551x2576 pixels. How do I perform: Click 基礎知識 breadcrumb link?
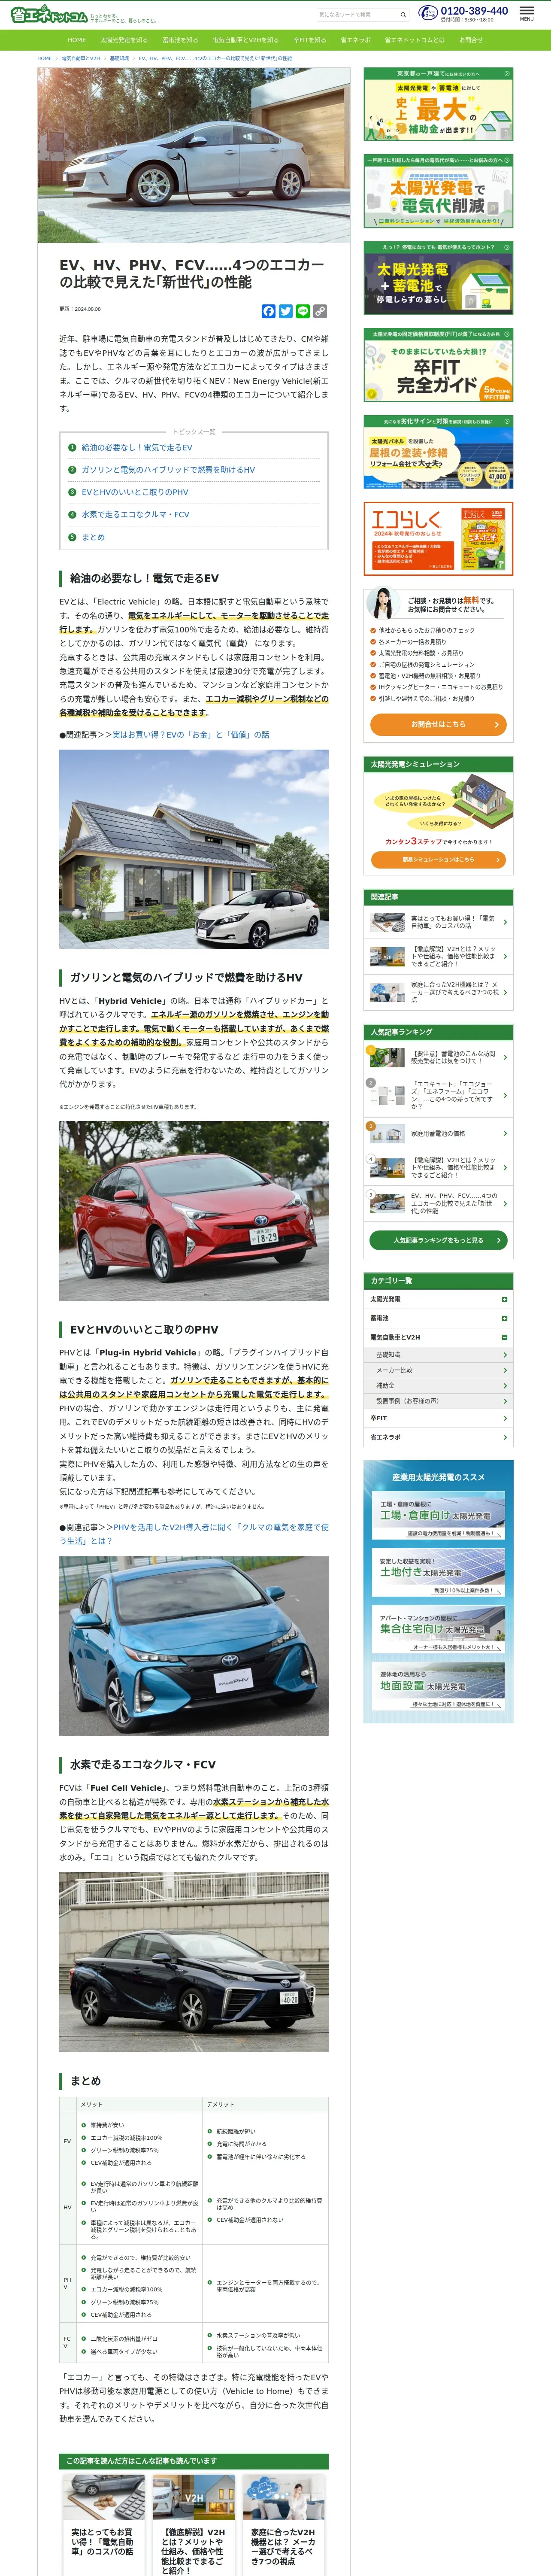[x=119, y=58]
